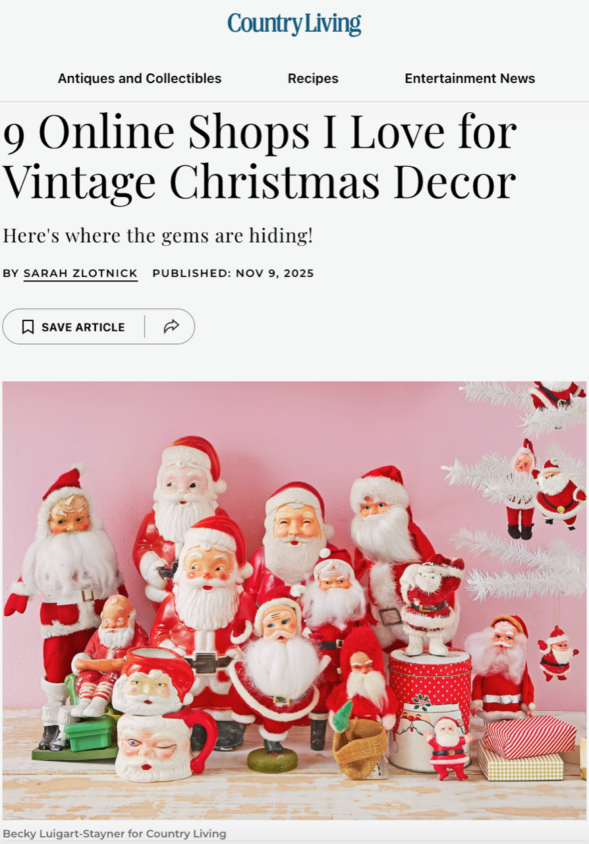
Task: Click the Country Living logo
Action: coord(294,24)
